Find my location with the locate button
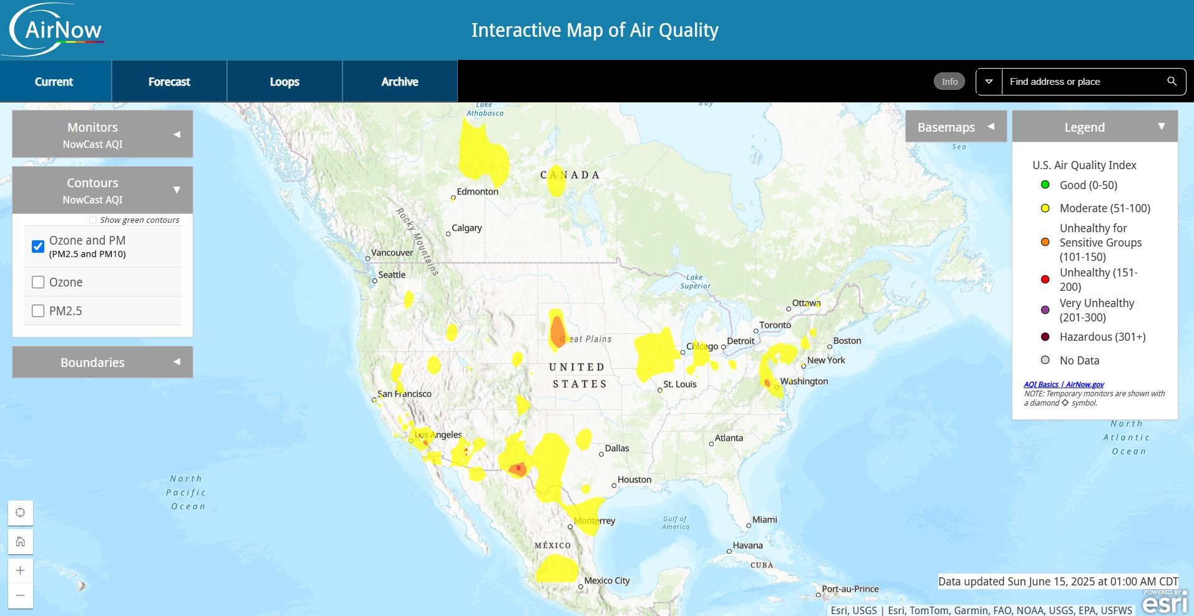 pyautogui.click(x=20, y=512)
